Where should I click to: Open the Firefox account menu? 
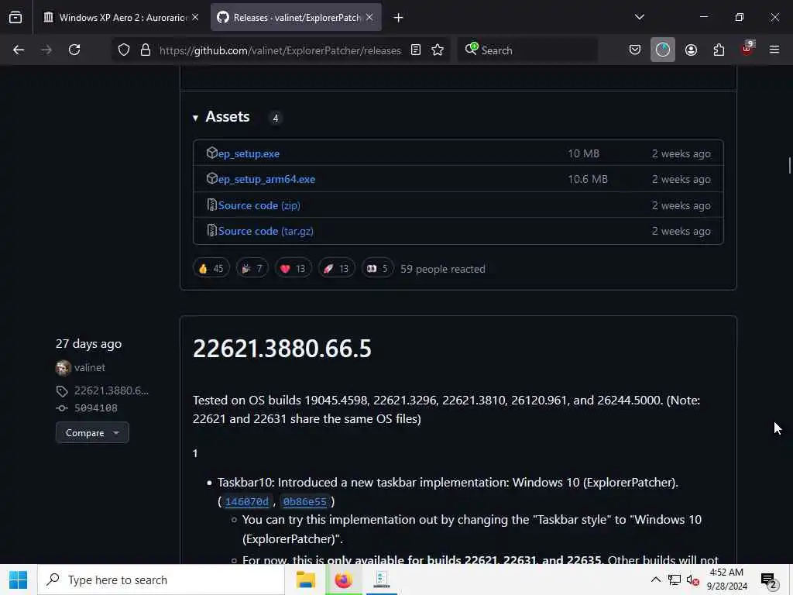click(x=691, y=50)
